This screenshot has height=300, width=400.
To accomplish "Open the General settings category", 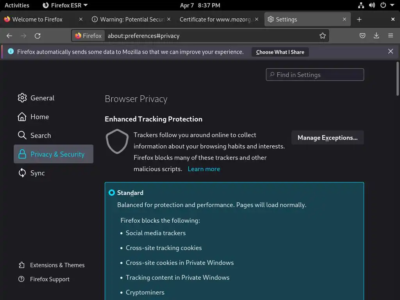I will pyautogui.click(x=42, y=98).
